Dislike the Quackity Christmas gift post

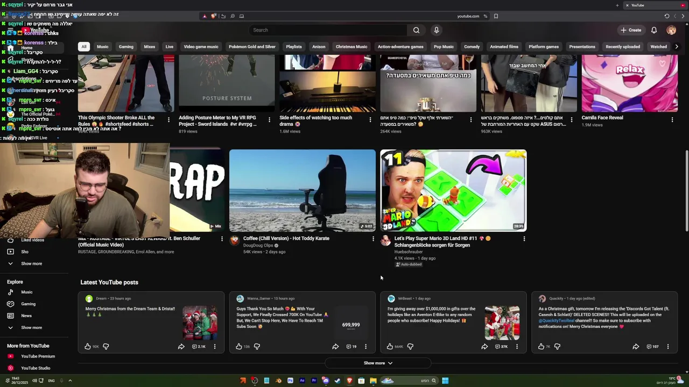point(557,347)
